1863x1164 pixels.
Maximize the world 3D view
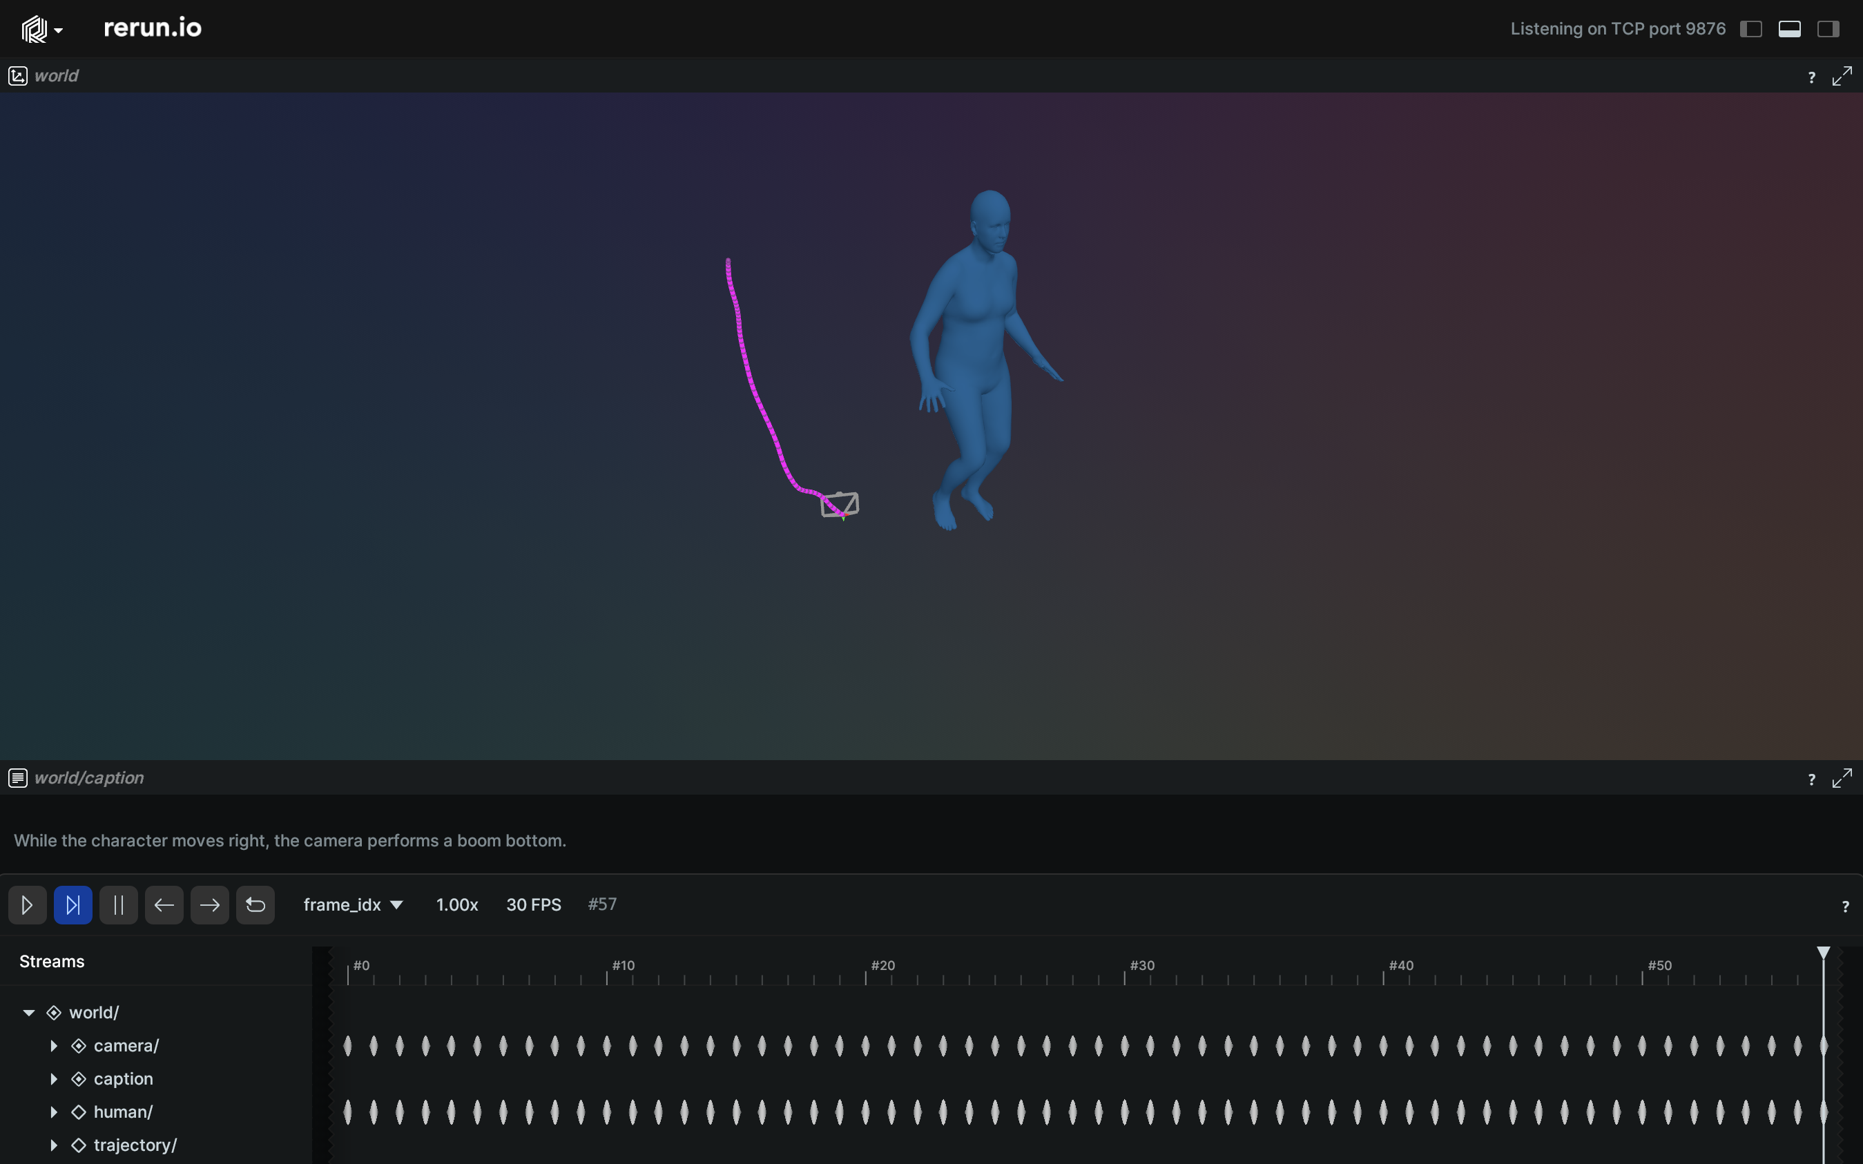coord(1842,76)
